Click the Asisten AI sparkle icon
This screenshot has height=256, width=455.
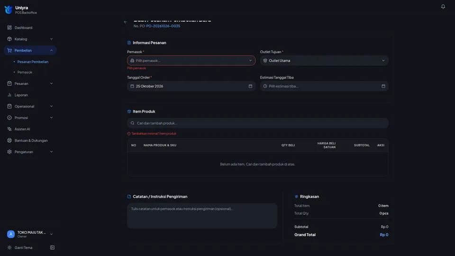9,129
